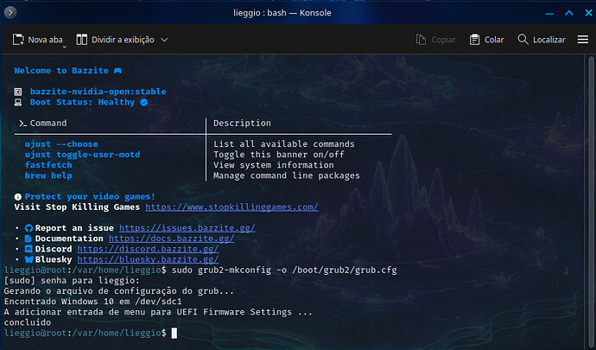Click the 'sudo grub2-mkconfig' command line
The image size is (596, 350).
284,270
